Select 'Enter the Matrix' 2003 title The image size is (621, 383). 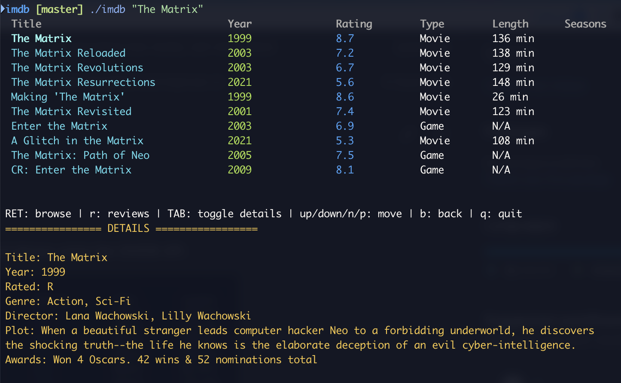pos(59,126)
